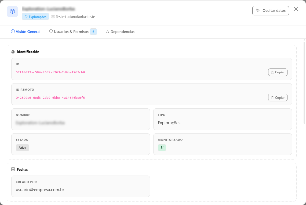Open the Dependencias tab
Screen dimensions: 306x205
click(x=120, y=32)
